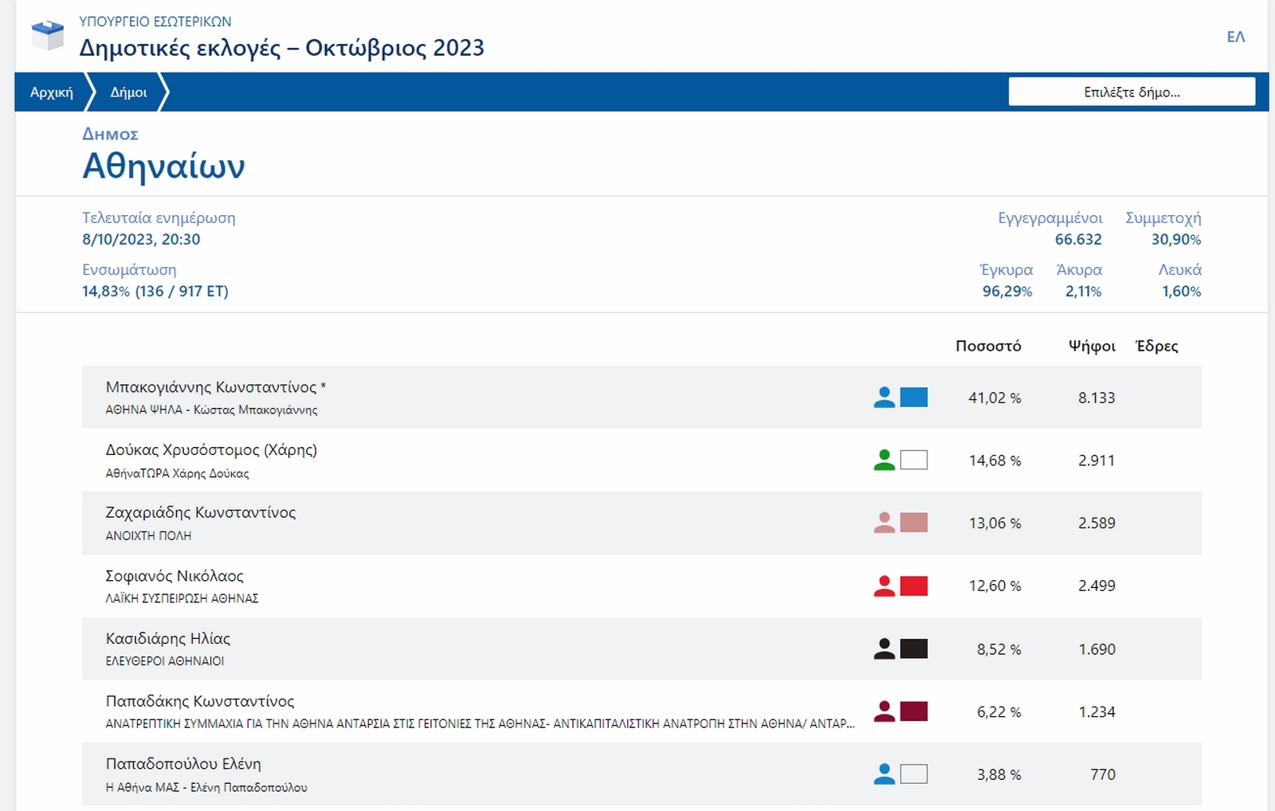Click the Ποσοστό column header
The image size is (1275, 811).
pos(987,346)
